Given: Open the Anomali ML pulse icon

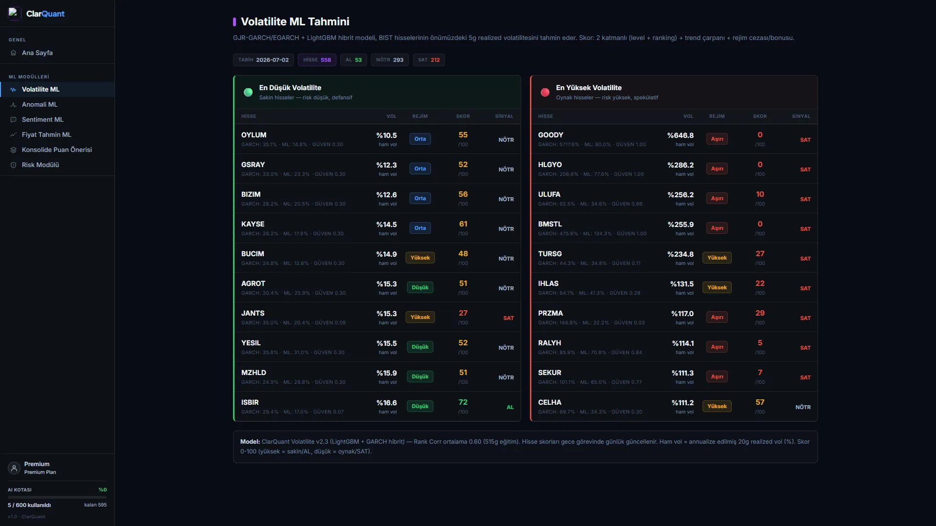Looking at the screenshot, I should [13, 105].
